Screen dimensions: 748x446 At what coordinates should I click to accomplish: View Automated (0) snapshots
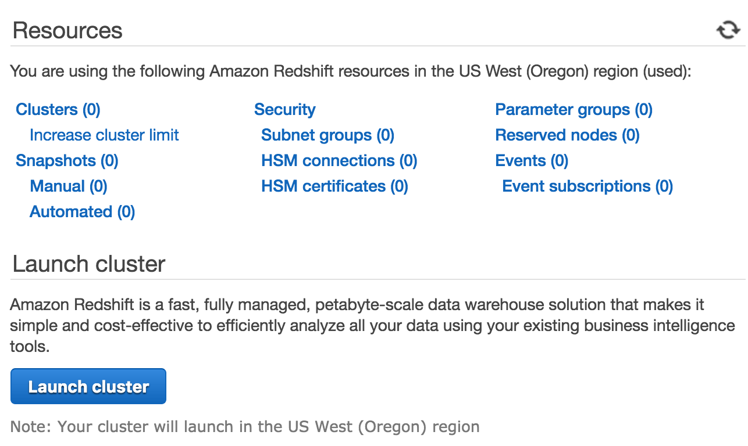coord(83,212)
